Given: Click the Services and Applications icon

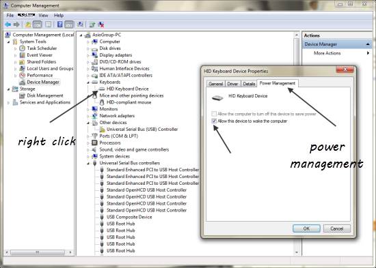Looking at the screenshot, I should coord(15,102).
